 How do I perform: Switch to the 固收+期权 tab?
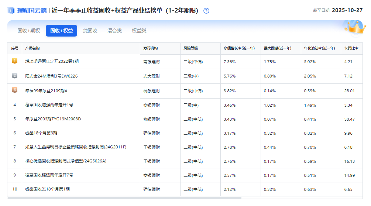29,31
